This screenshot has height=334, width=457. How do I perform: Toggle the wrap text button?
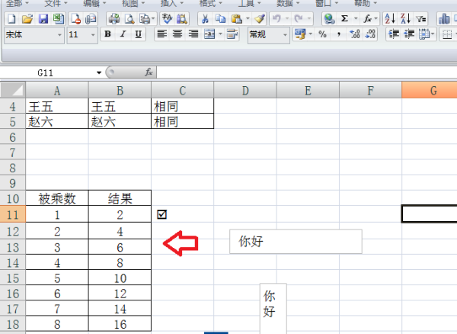coord(232,35)
